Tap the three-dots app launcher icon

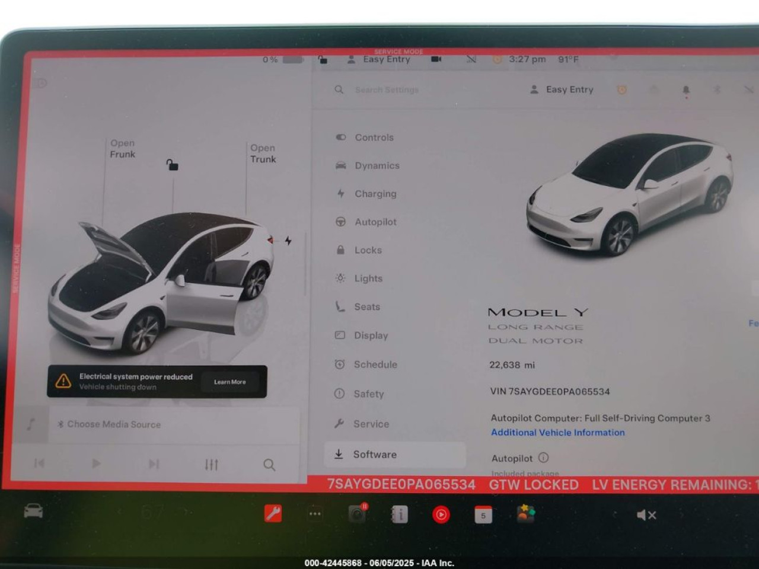pos(315,514)
